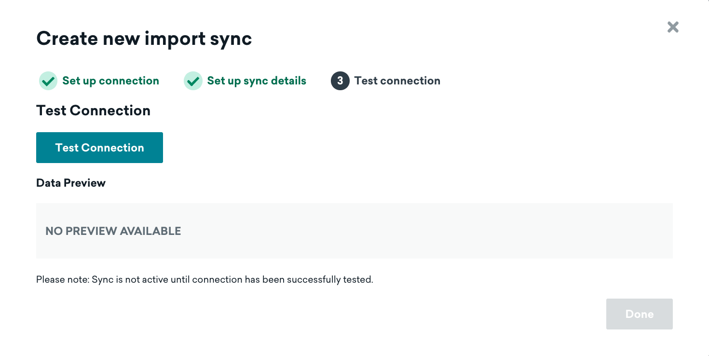This screenshot has width=709, height=356.
Task: Click the NO PREVIEW AVAILABLE area
Action: point(113,231)
